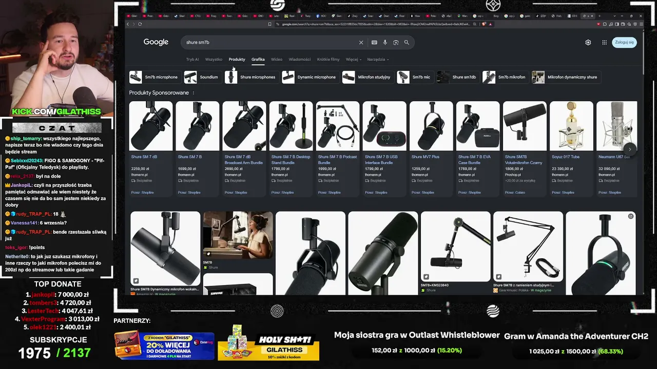Select the 'Shure microphones' chip
Viewport: 657px width, 369px height.
[x=251, y=77]
